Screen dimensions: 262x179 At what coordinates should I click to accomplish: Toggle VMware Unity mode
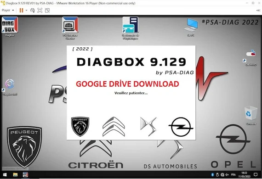[x=47, y=11]
